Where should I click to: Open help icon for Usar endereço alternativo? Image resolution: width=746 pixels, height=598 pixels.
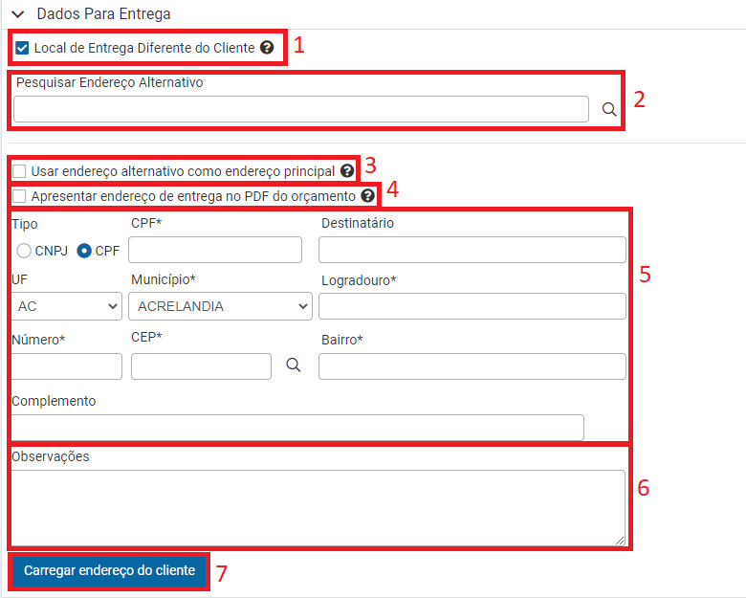(347, 171)
